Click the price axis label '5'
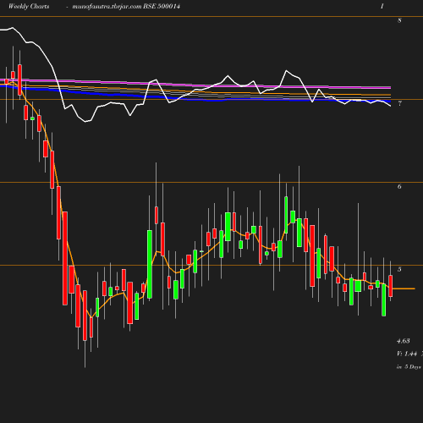This screenshot has width=423, height=423. coord(399,269)
